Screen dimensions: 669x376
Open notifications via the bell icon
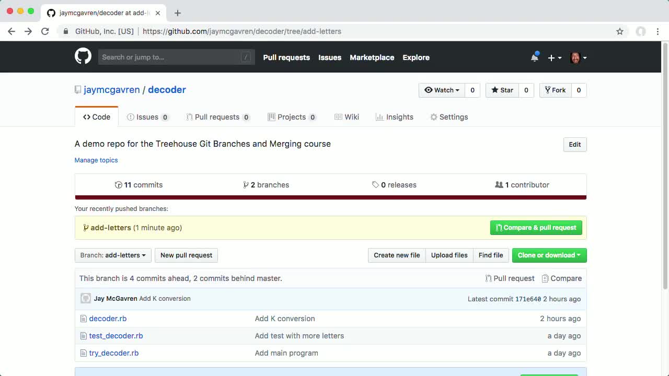[x=534, y=57]
